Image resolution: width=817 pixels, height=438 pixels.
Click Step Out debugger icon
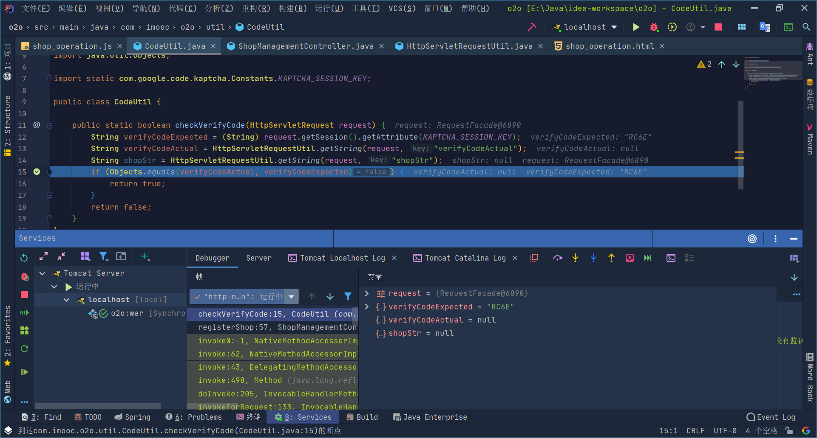click(611, 258)
